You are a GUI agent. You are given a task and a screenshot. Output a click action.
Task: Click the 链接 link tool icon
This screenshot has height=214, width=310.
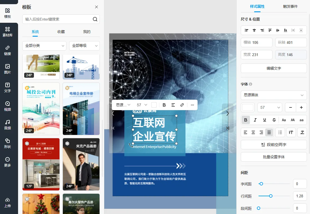click(8, 50)
